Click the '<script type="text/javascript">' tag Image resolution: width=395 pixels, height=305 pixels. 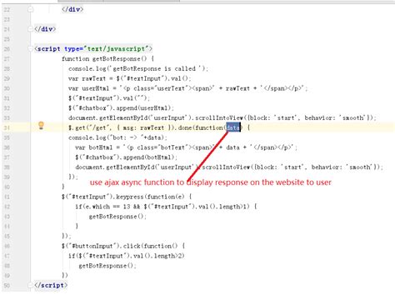point(93,49)
